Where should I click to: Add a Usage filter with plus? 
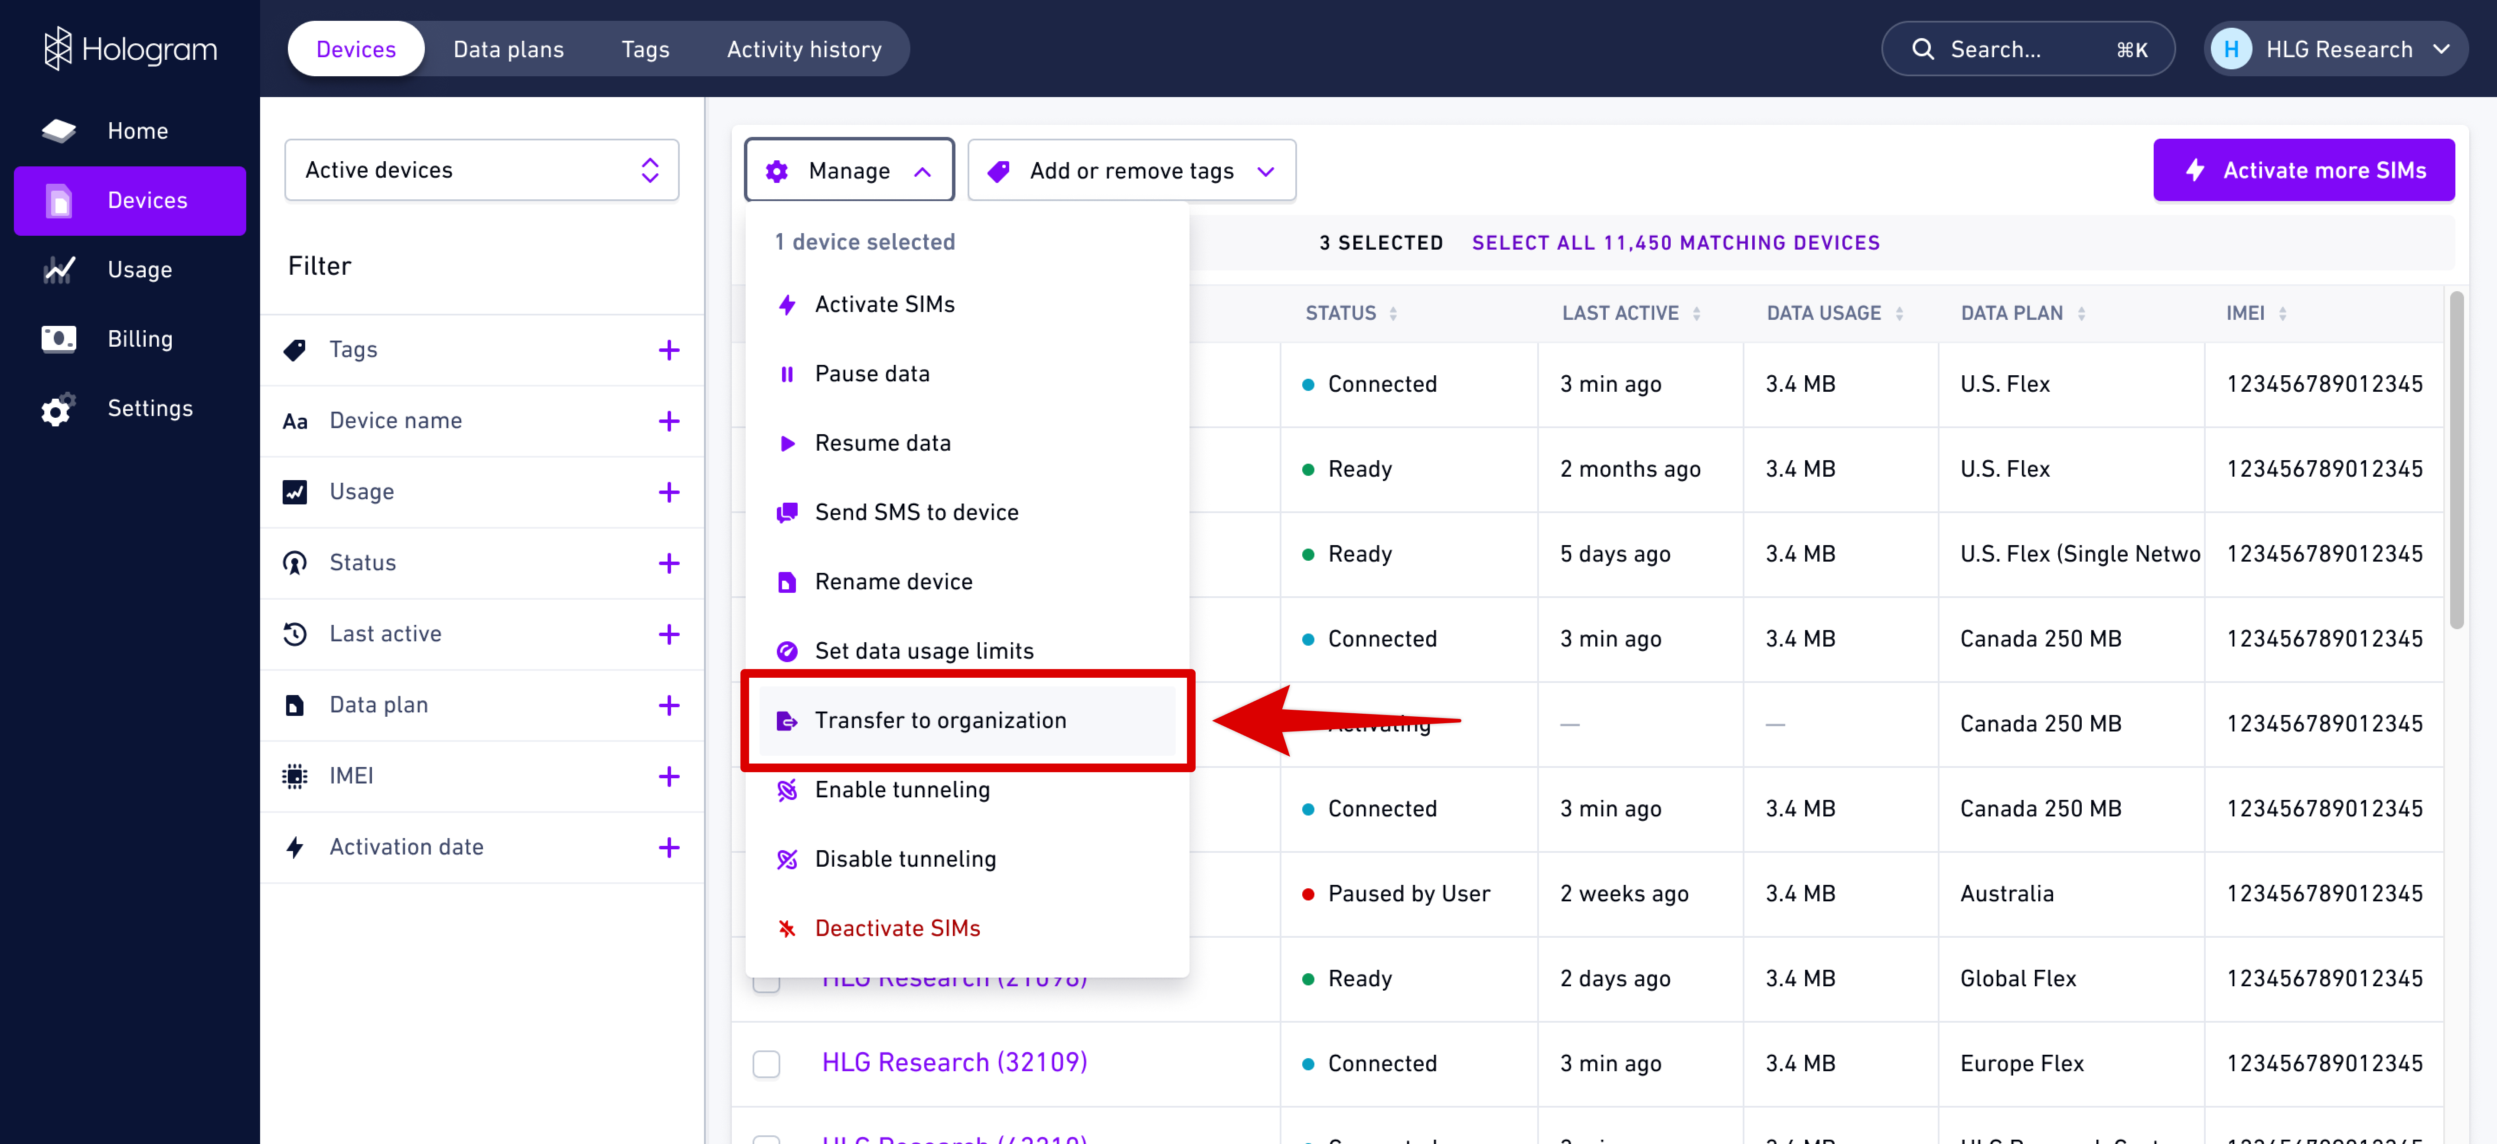point(669,492)
